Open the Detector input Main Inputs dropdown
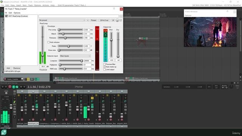 (75, 56)
